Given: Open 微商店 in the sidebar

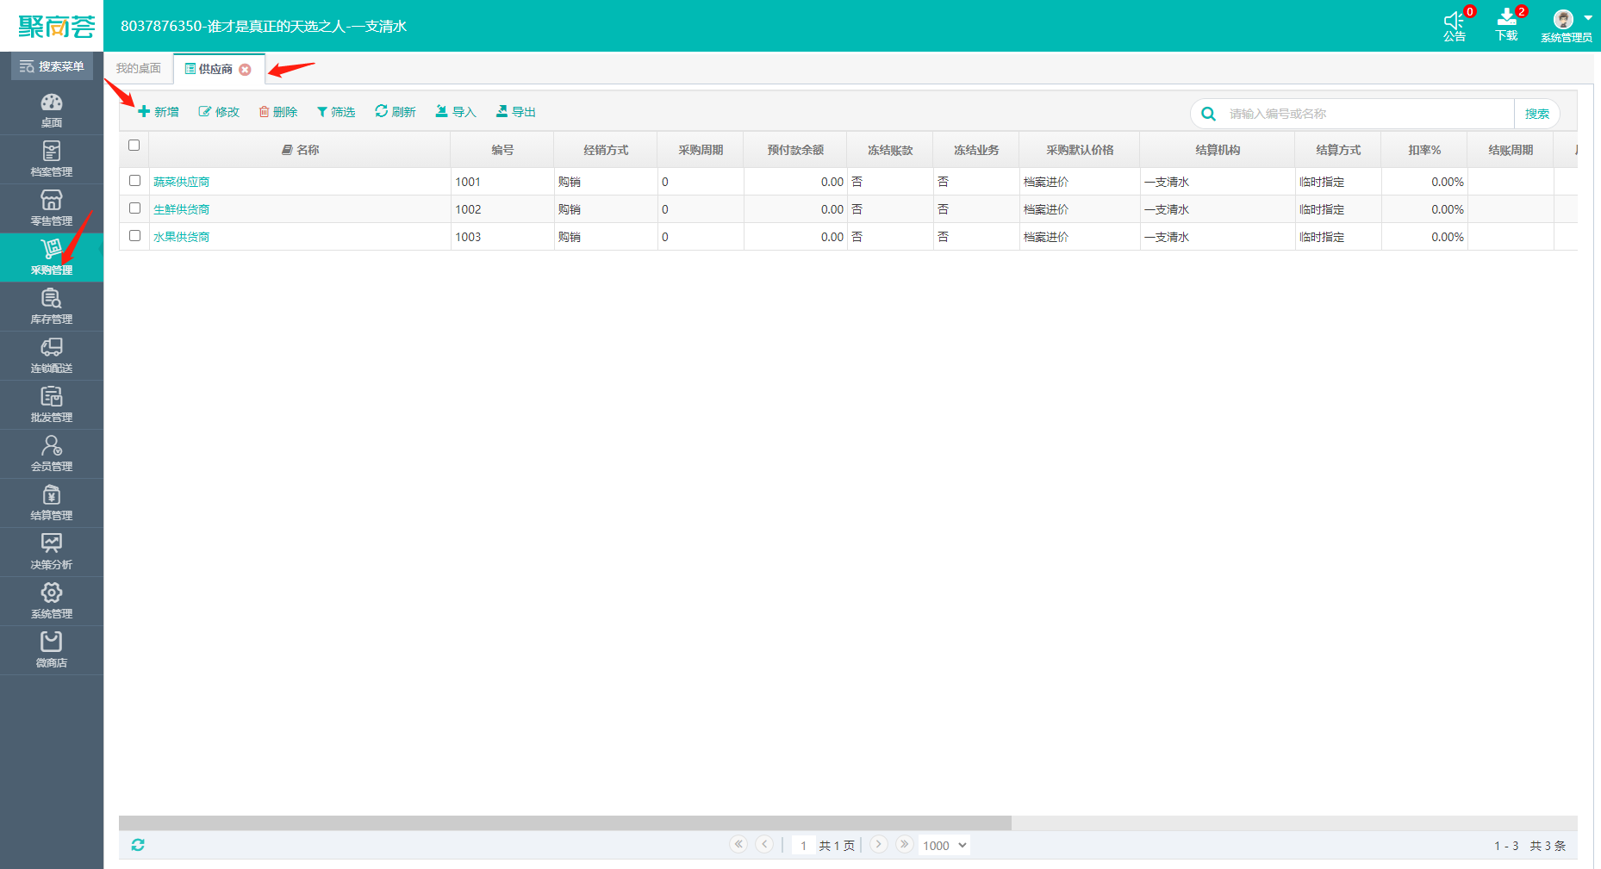Looking at the screenshot, I should tap(52, 649).
